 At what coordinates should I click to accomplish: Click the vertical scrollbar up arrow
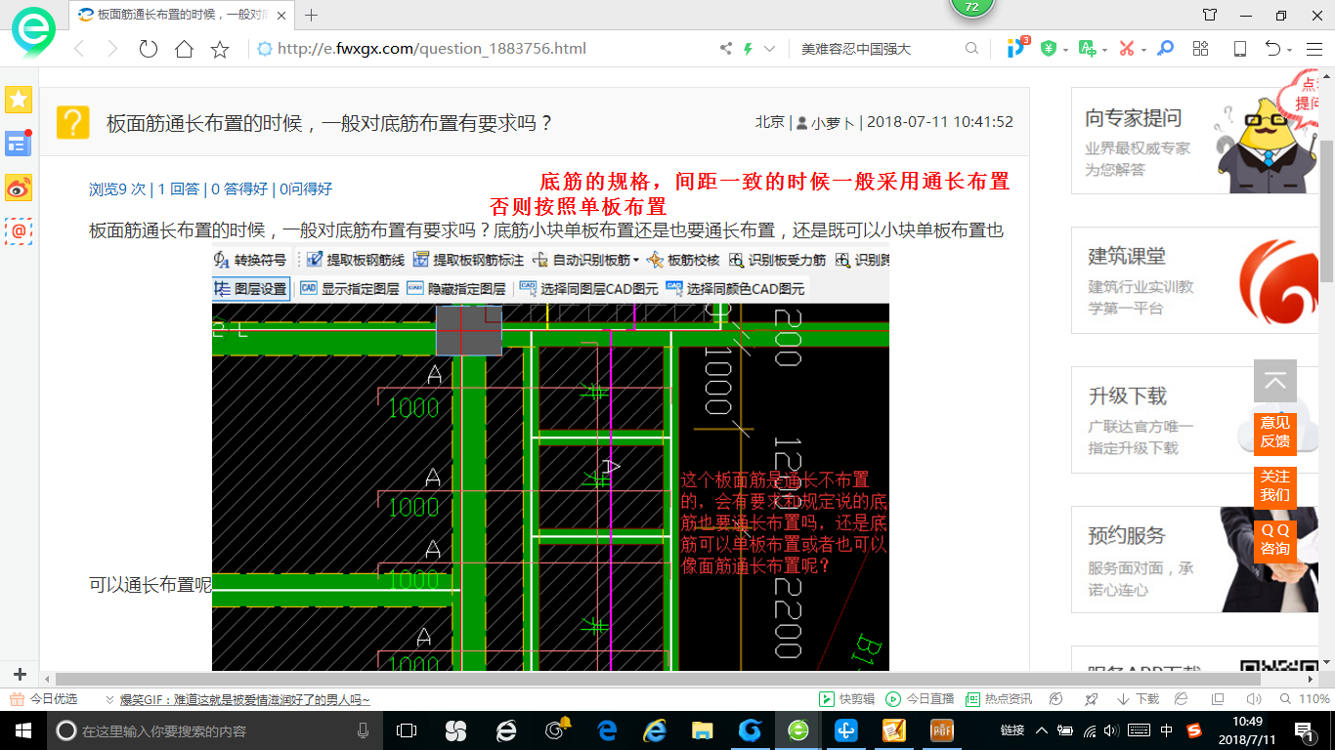1327,75
